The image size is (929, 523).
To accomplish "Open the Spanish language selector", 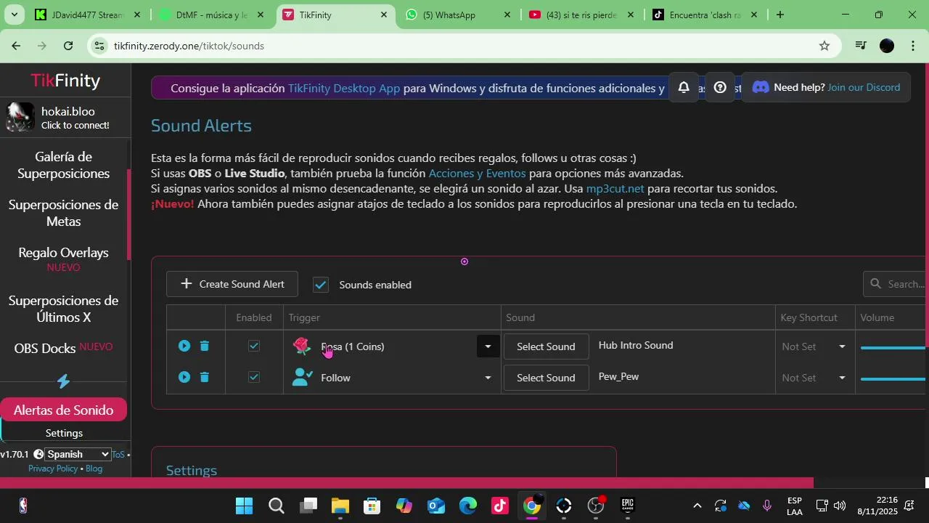I will [x=78, y=454].
